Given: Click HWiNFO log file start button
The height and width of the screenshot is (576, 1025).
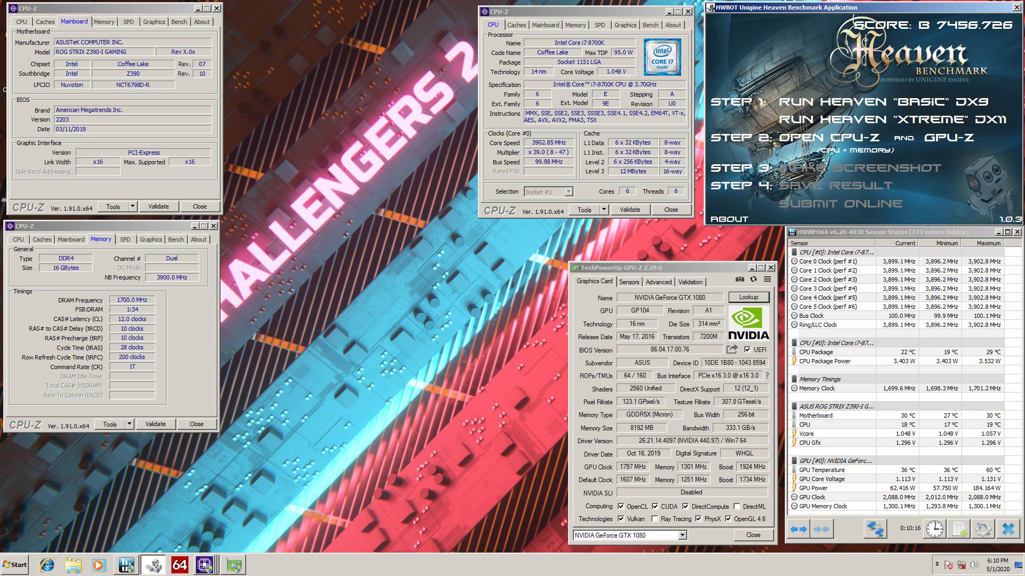Looking at the screenshot, I should 959,529.
